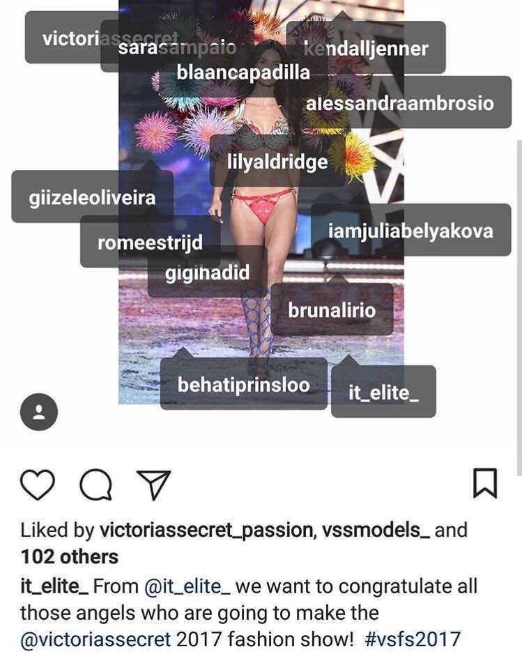Open the @victoriassecret mention in caption
Screen dimensions: 522x656
tap(95, 639)
